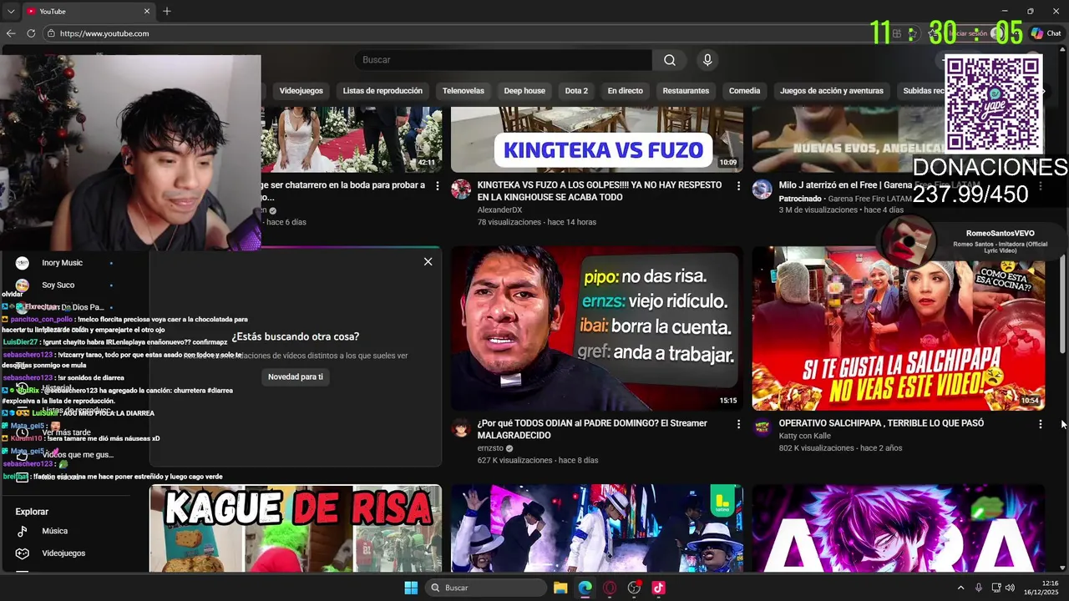Open the tab list dropdown arrow

click(x=11, y=11)
